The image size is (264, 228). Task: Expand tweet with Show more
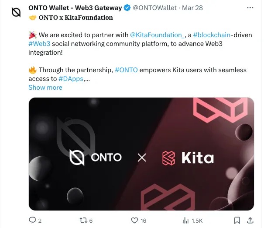pos(45,87)
